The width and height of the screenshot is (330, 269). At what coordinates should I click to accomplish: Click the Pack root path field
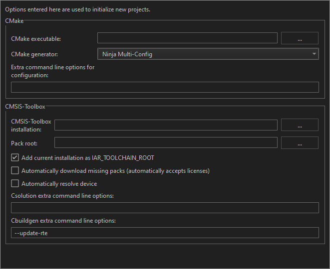click(x=166, y=142)
